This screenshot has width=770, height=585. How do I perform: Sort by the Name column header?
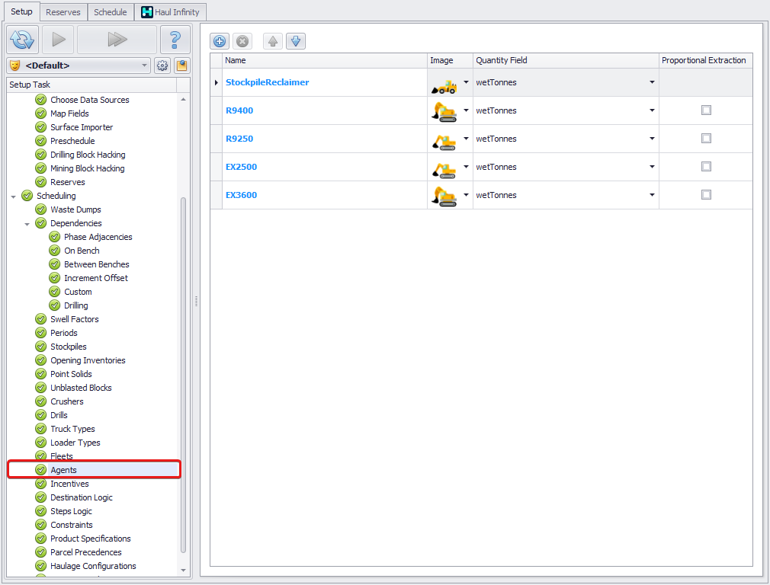[x=325, y=60]
